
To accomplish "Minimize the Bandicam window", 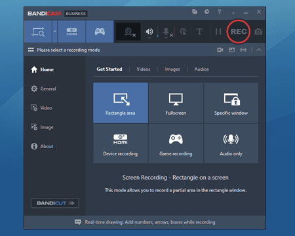I will [246, 12].
